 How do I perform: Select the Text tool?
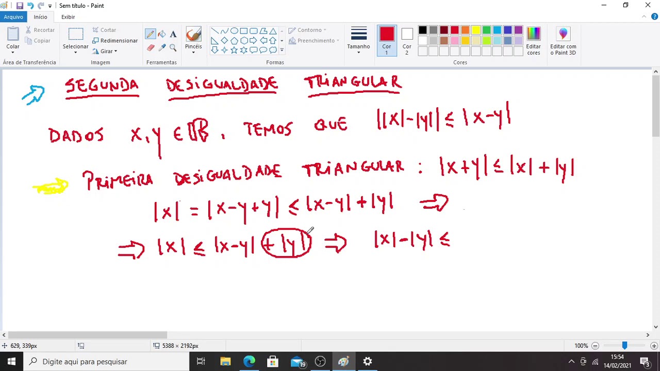pyautogui.click(x=173, y=35)
